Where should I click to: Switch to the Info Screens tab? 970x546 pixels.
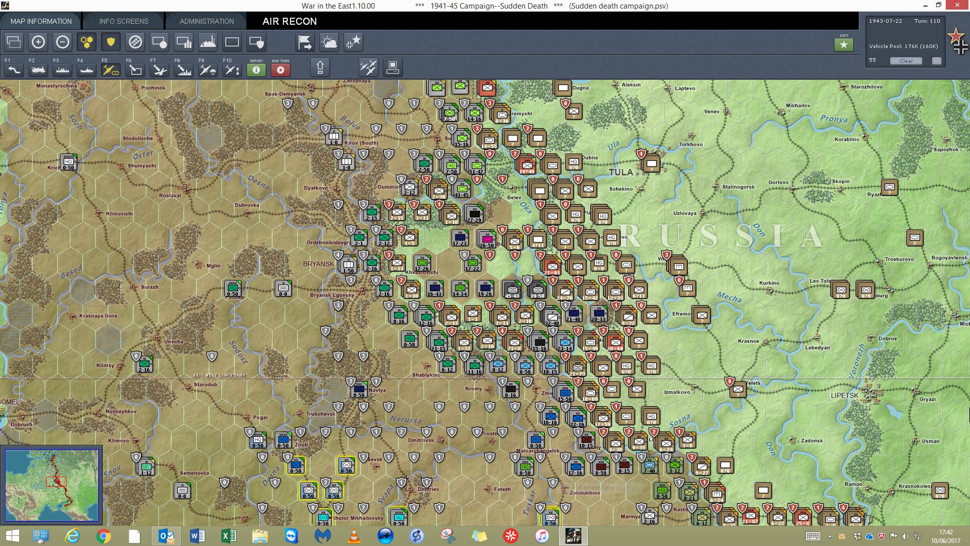point(124,21)
